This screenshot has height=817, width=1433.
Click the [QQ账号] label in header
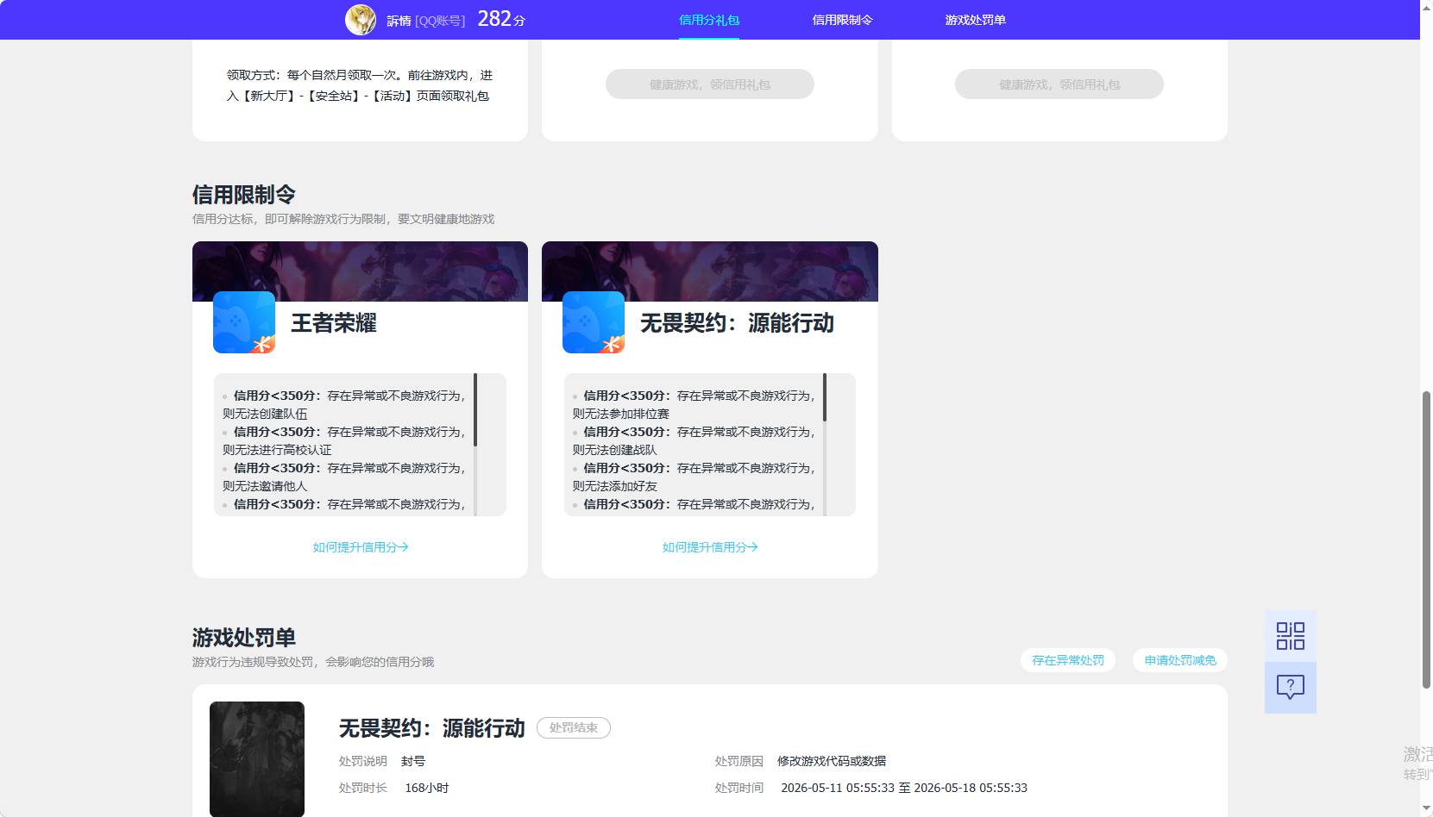440,21
